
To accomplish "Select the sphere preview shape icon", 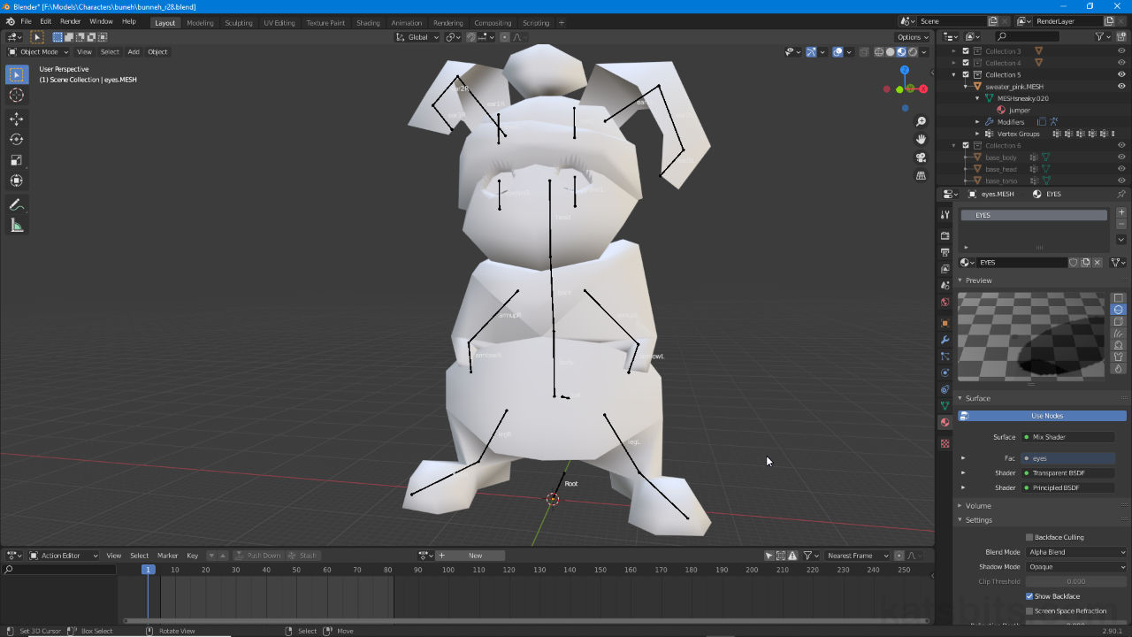I will pos(1118,310).
